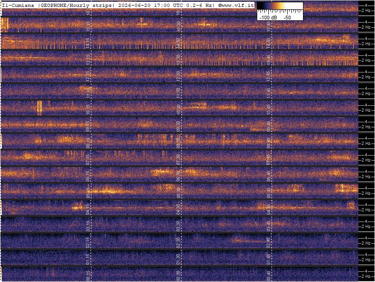This screenshot has height=282, width=375.
Task: Select the 11:45 time marker
Action: point(269,93)
